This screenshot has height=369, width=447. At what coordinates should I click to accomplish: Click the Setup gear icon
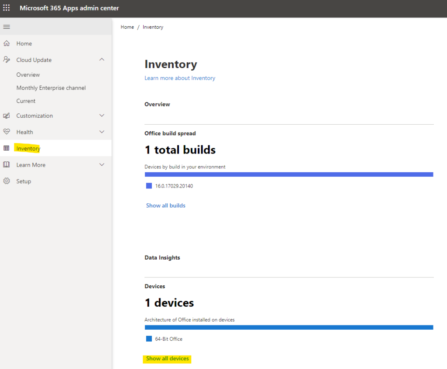7,181
